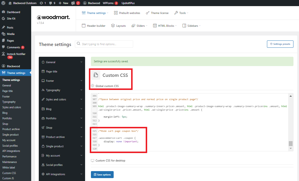Click the WordPress logo icon in admin bar
This screenshot has height=181, width=299.
click(x=3, y=3)
